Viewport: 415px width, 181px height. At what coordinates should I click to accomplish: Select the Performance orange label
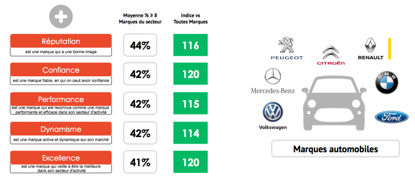61,99
